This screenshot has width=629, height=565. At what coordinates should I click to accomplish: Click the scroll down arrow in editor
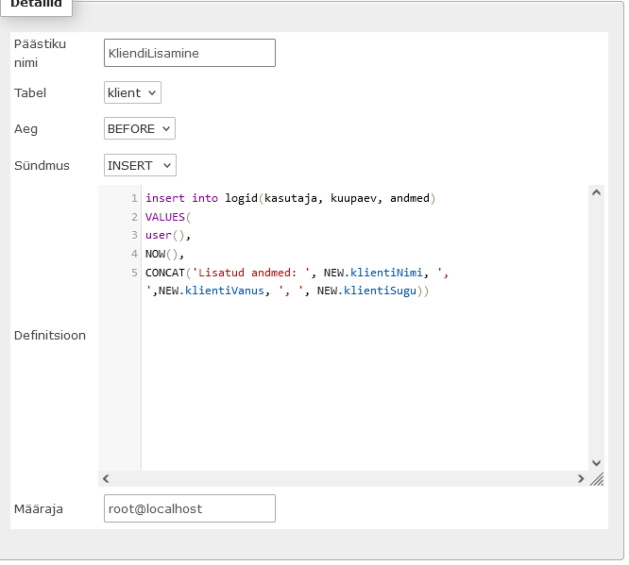(x=597, y=463)
